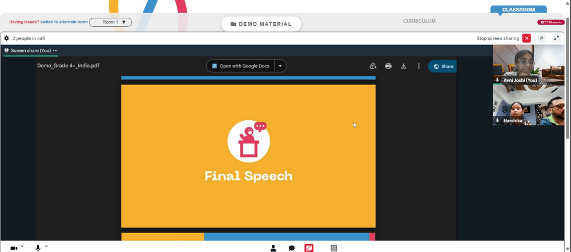This screenshot has width=571, height=252.
Task: Select the Screen share (You) tab
Action: 31,50
